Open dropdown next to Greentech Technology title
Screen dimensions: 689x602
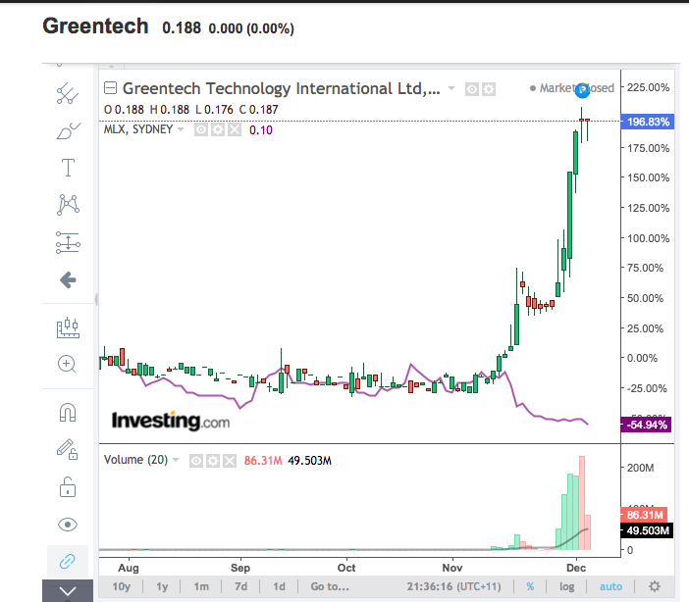pos(450,88)
